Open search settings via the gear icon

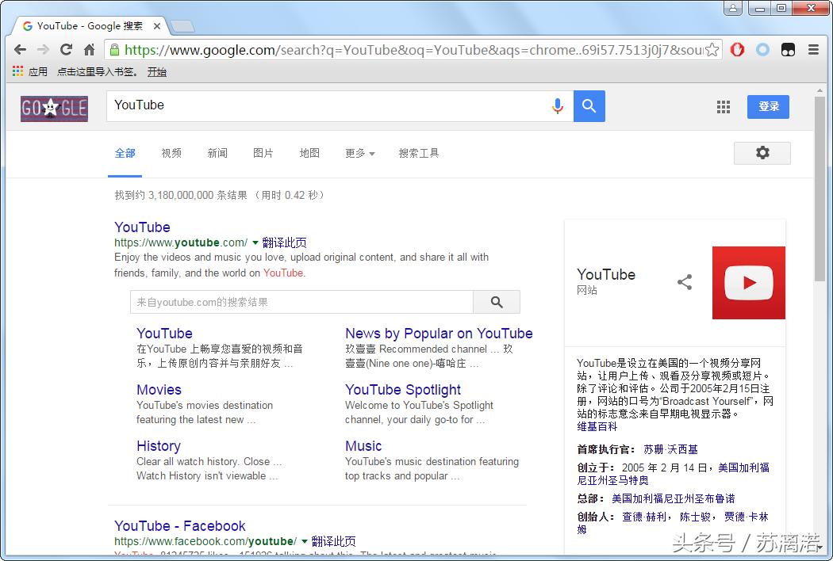[x=762, y=152]
